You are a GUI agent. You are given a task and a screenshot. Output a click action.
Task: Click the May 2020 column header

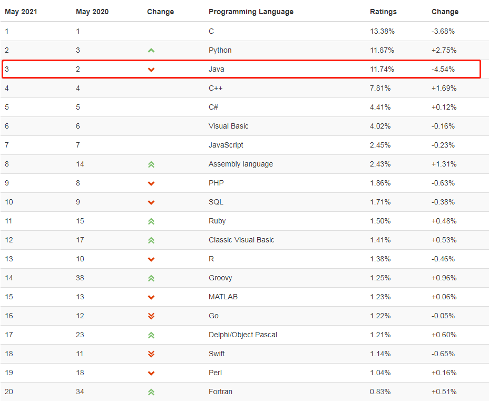click(x=92, y=12)
